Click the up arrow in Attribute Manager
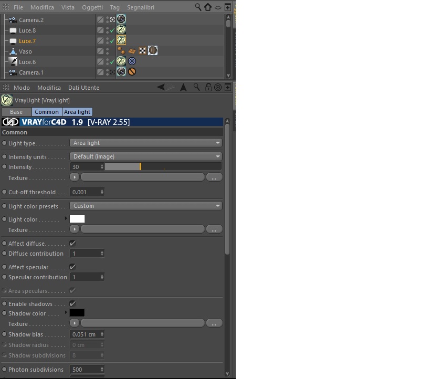 click(x=183, y=87)
